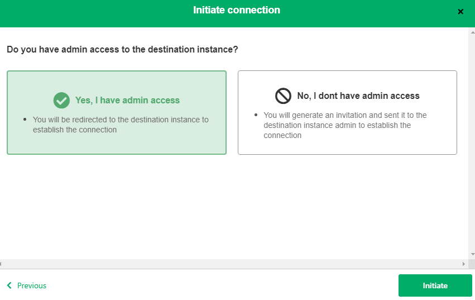Image resolution: width=475 pixels, height=300 pixels.
Task: Click the 'No, I dont have admin access' heading
Action: point(358,96)
